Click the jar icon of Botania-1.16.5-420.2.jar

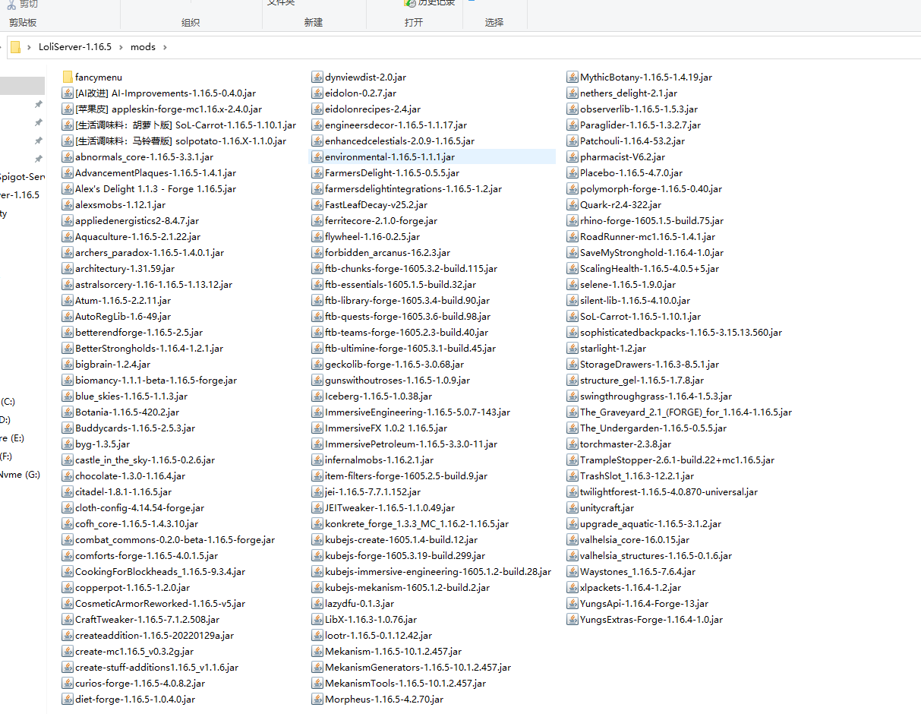tap(68, 412)
